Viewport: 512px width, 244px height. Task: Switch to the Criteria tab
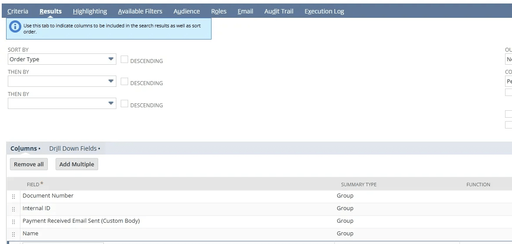tap(18, 11)
